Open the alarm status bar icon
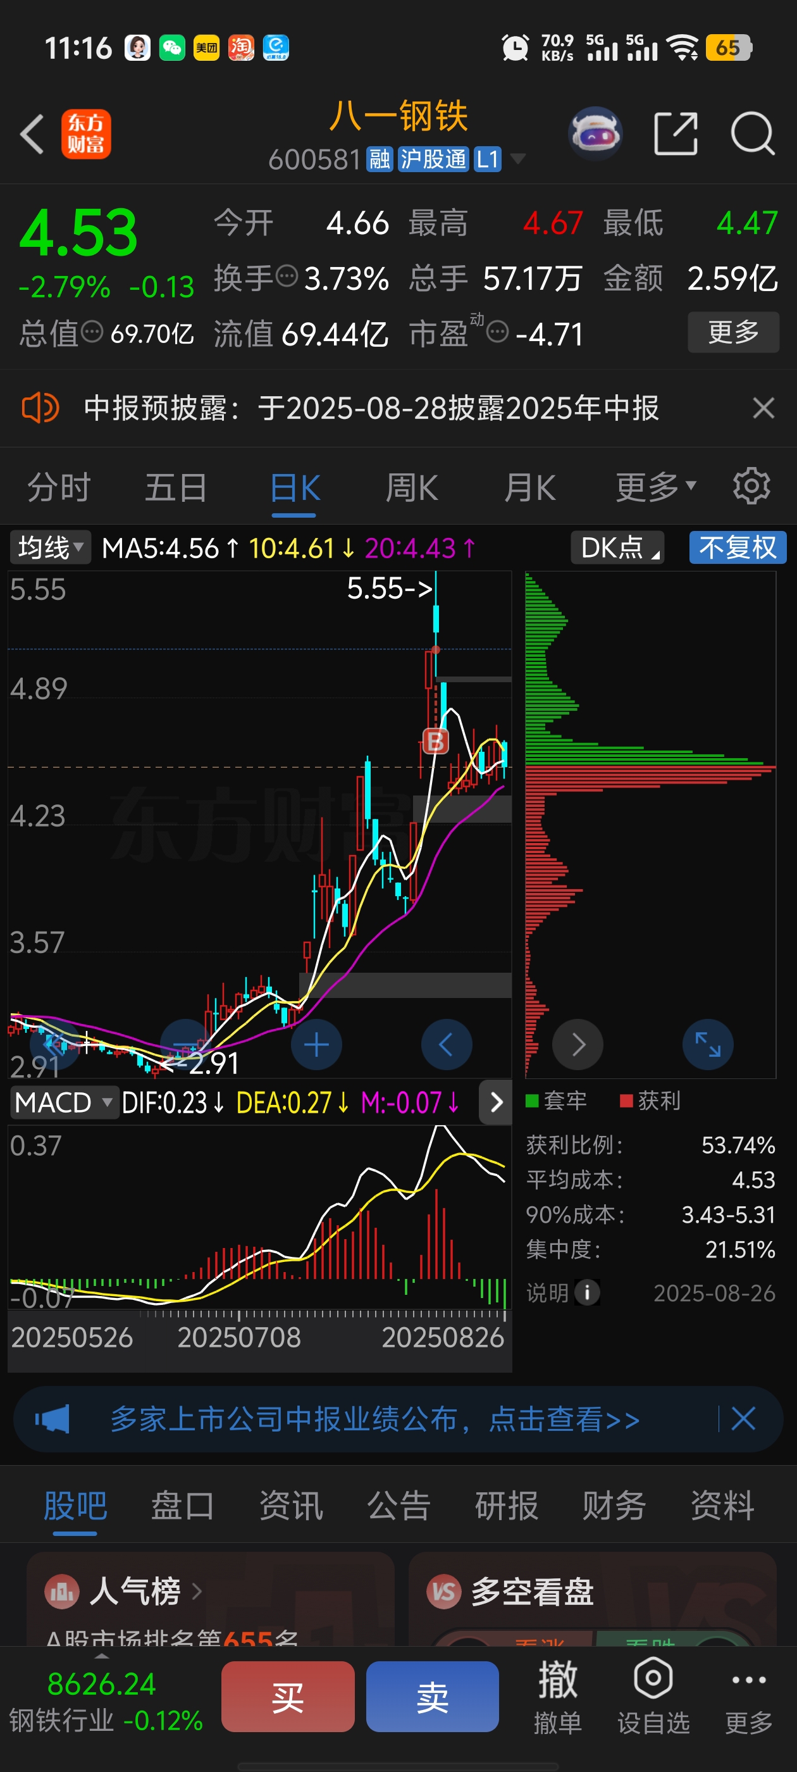Screen dimensions: 797x1772 coord(515,47)
